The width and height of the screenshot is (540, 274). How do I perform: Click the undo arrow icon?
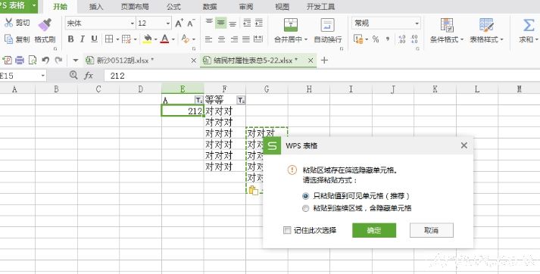45,61
